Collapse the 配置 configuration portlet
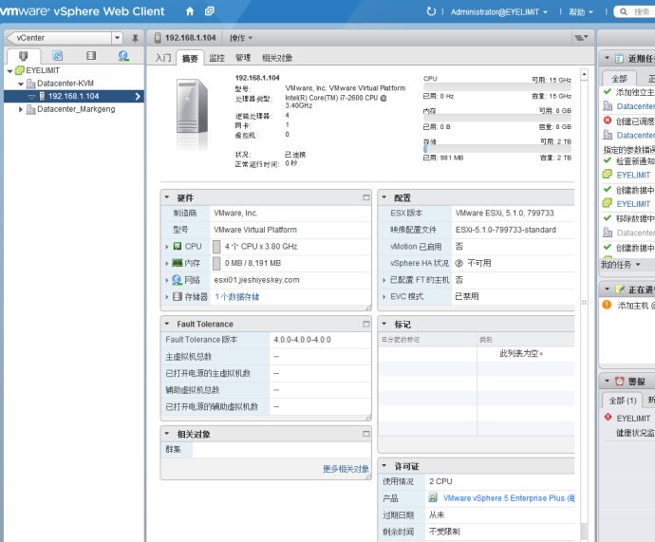655x542 pixels. [x=384, y=197]
